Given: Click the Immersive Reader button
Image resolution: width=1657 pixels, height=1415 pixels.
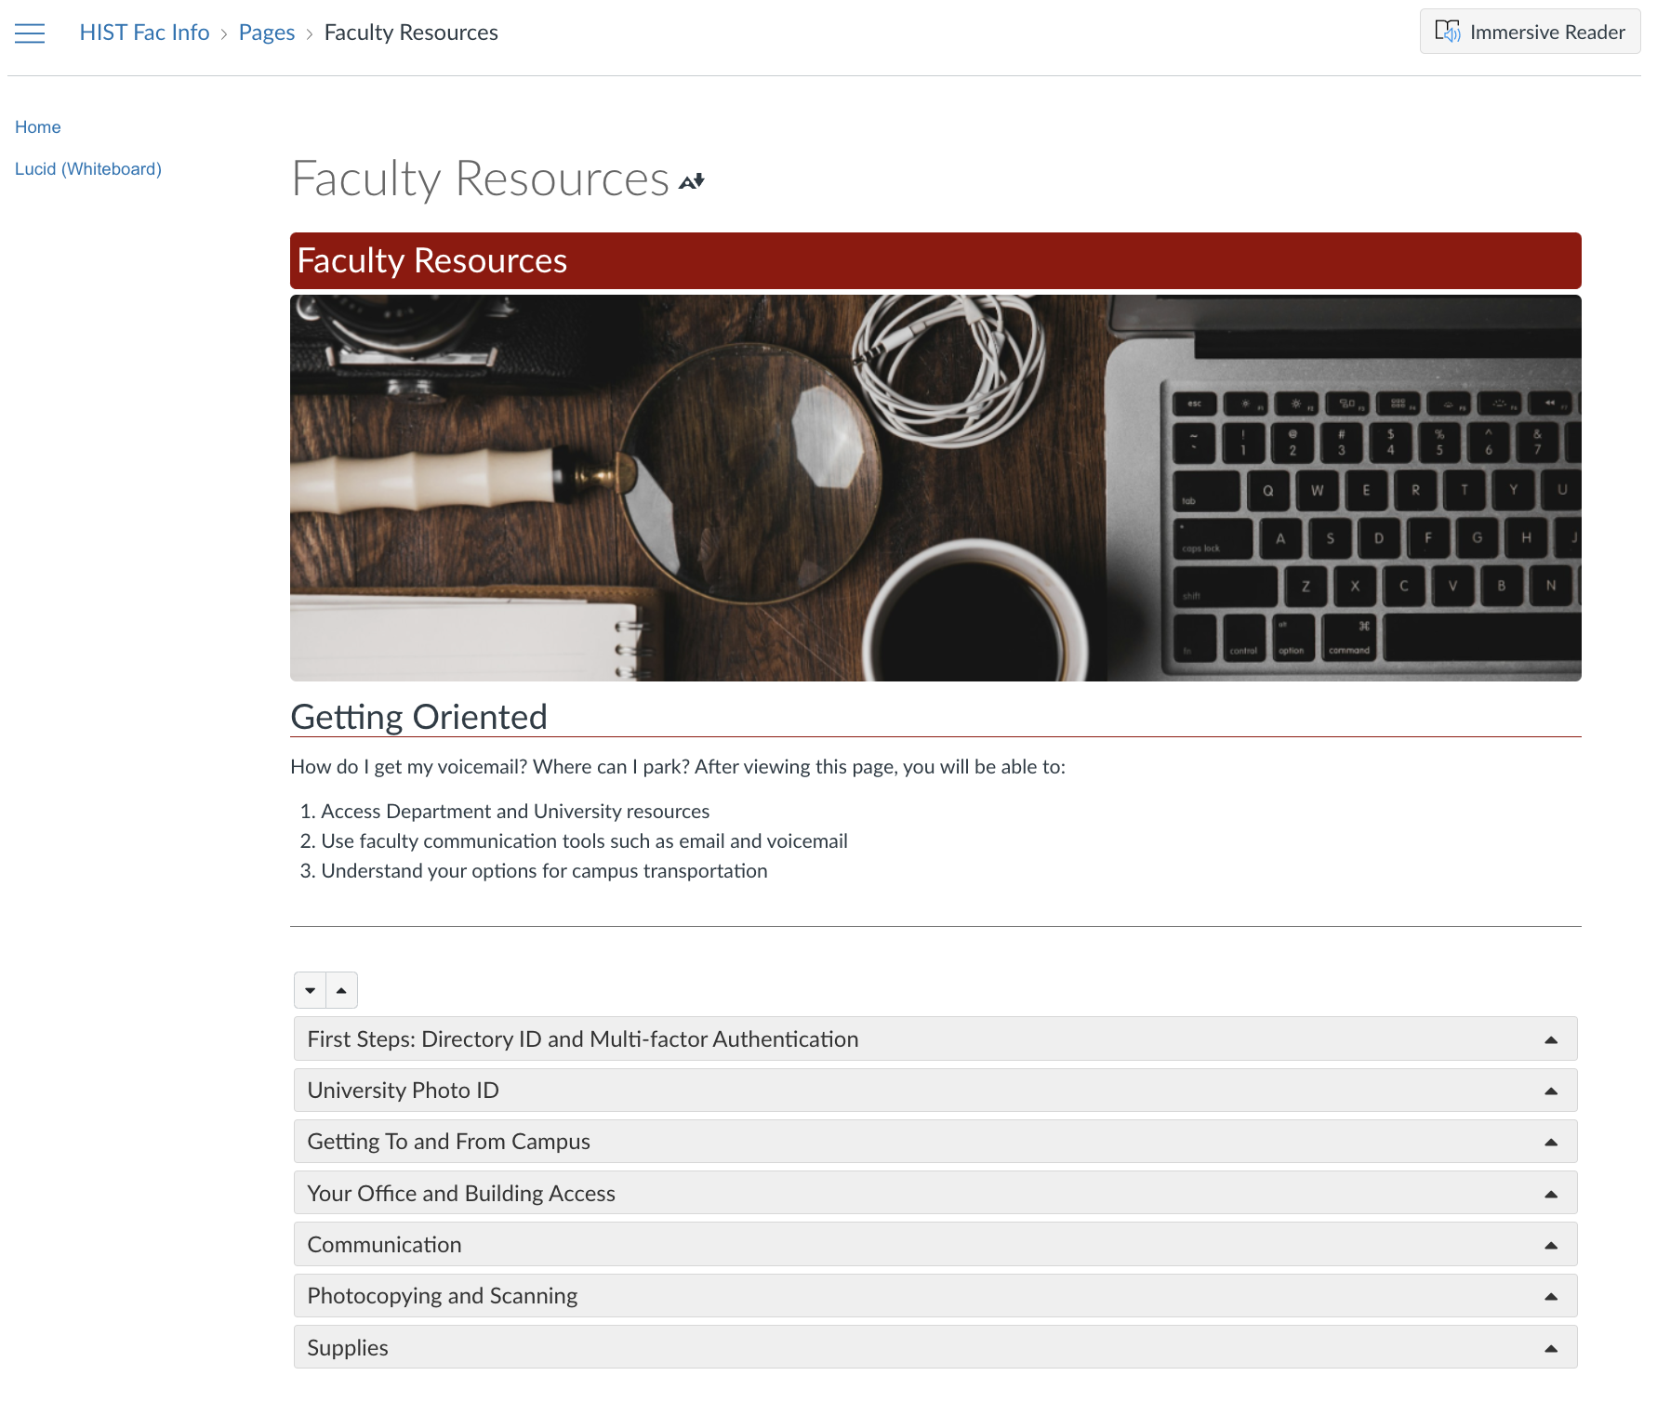Looking at the screenshot, I should (x=1530, y=32).
